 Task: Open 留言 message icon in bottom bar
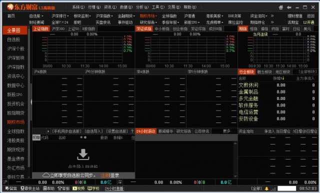(11, 188)
